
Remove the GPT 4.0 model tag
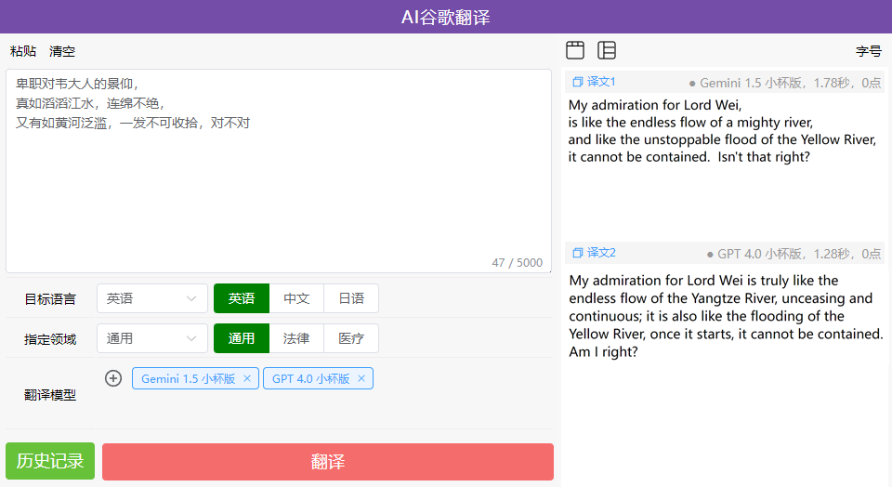[361, 378]
